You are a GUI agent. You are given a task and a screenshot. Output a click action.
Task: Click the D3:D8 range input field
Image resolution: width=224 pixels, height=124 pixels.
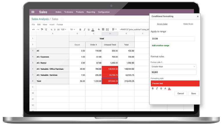[173, 39]
